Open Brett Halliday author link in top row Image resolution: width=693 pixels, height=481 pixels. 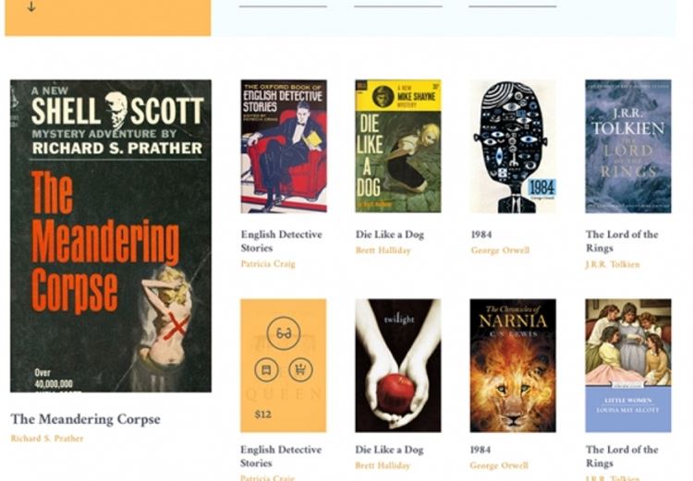[383, 250]
